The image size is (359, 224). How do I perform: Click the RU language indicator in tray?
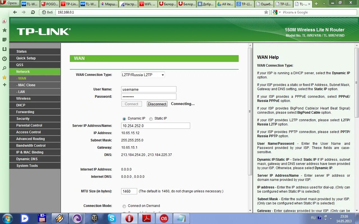tap(313, 218)
